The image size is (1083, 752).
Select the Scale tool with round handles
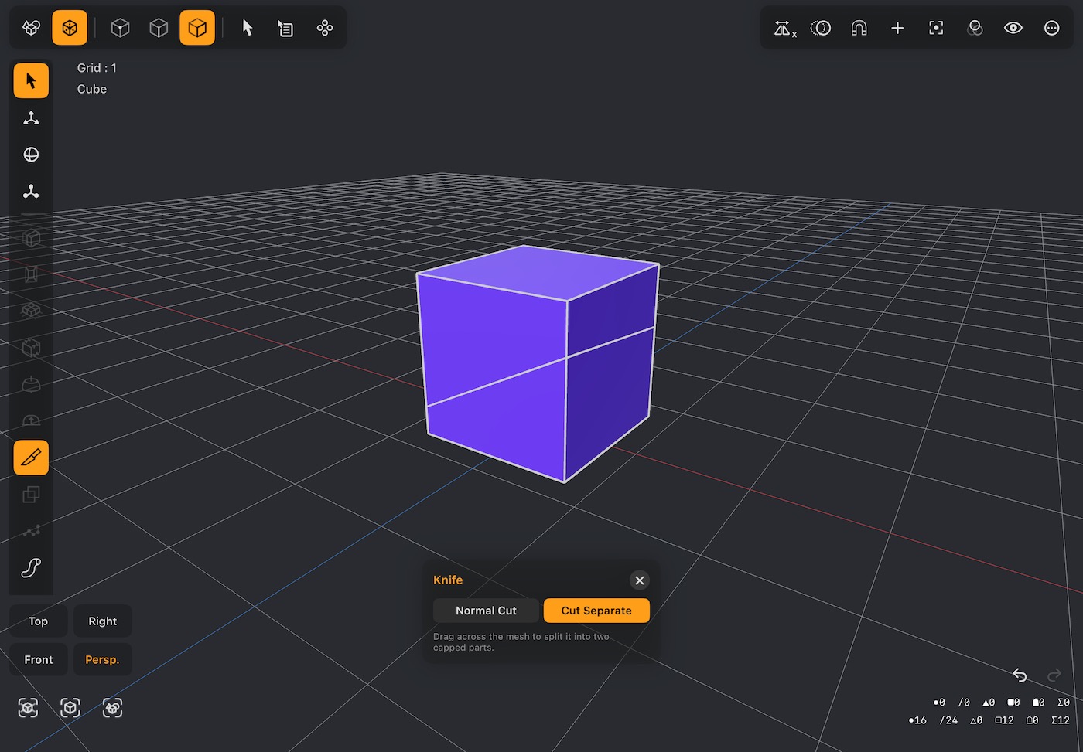[x=31, y=192]
